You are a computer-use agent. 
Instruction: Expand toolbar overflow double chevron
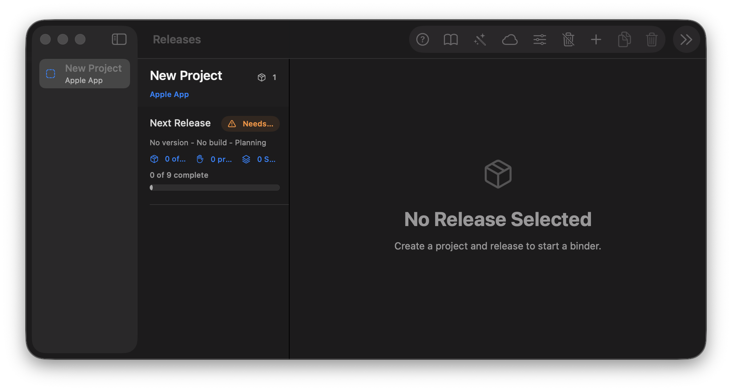686,39
